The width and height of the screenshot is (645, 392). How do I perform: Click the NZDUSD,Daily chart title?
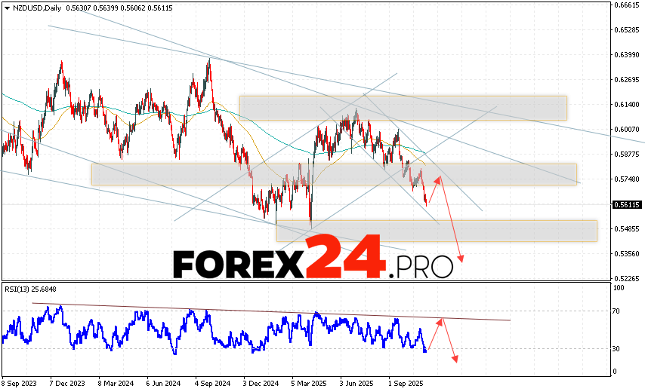point(38,9)
